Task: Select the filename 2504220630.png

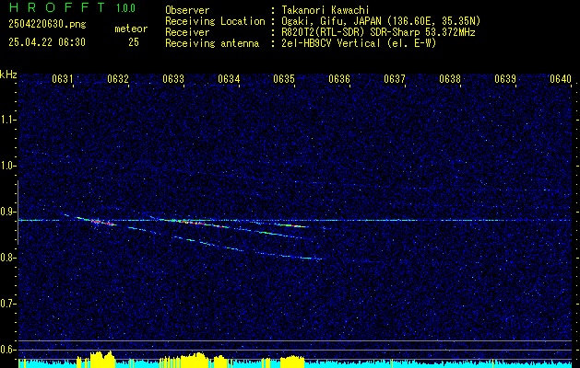Action: 47,25
